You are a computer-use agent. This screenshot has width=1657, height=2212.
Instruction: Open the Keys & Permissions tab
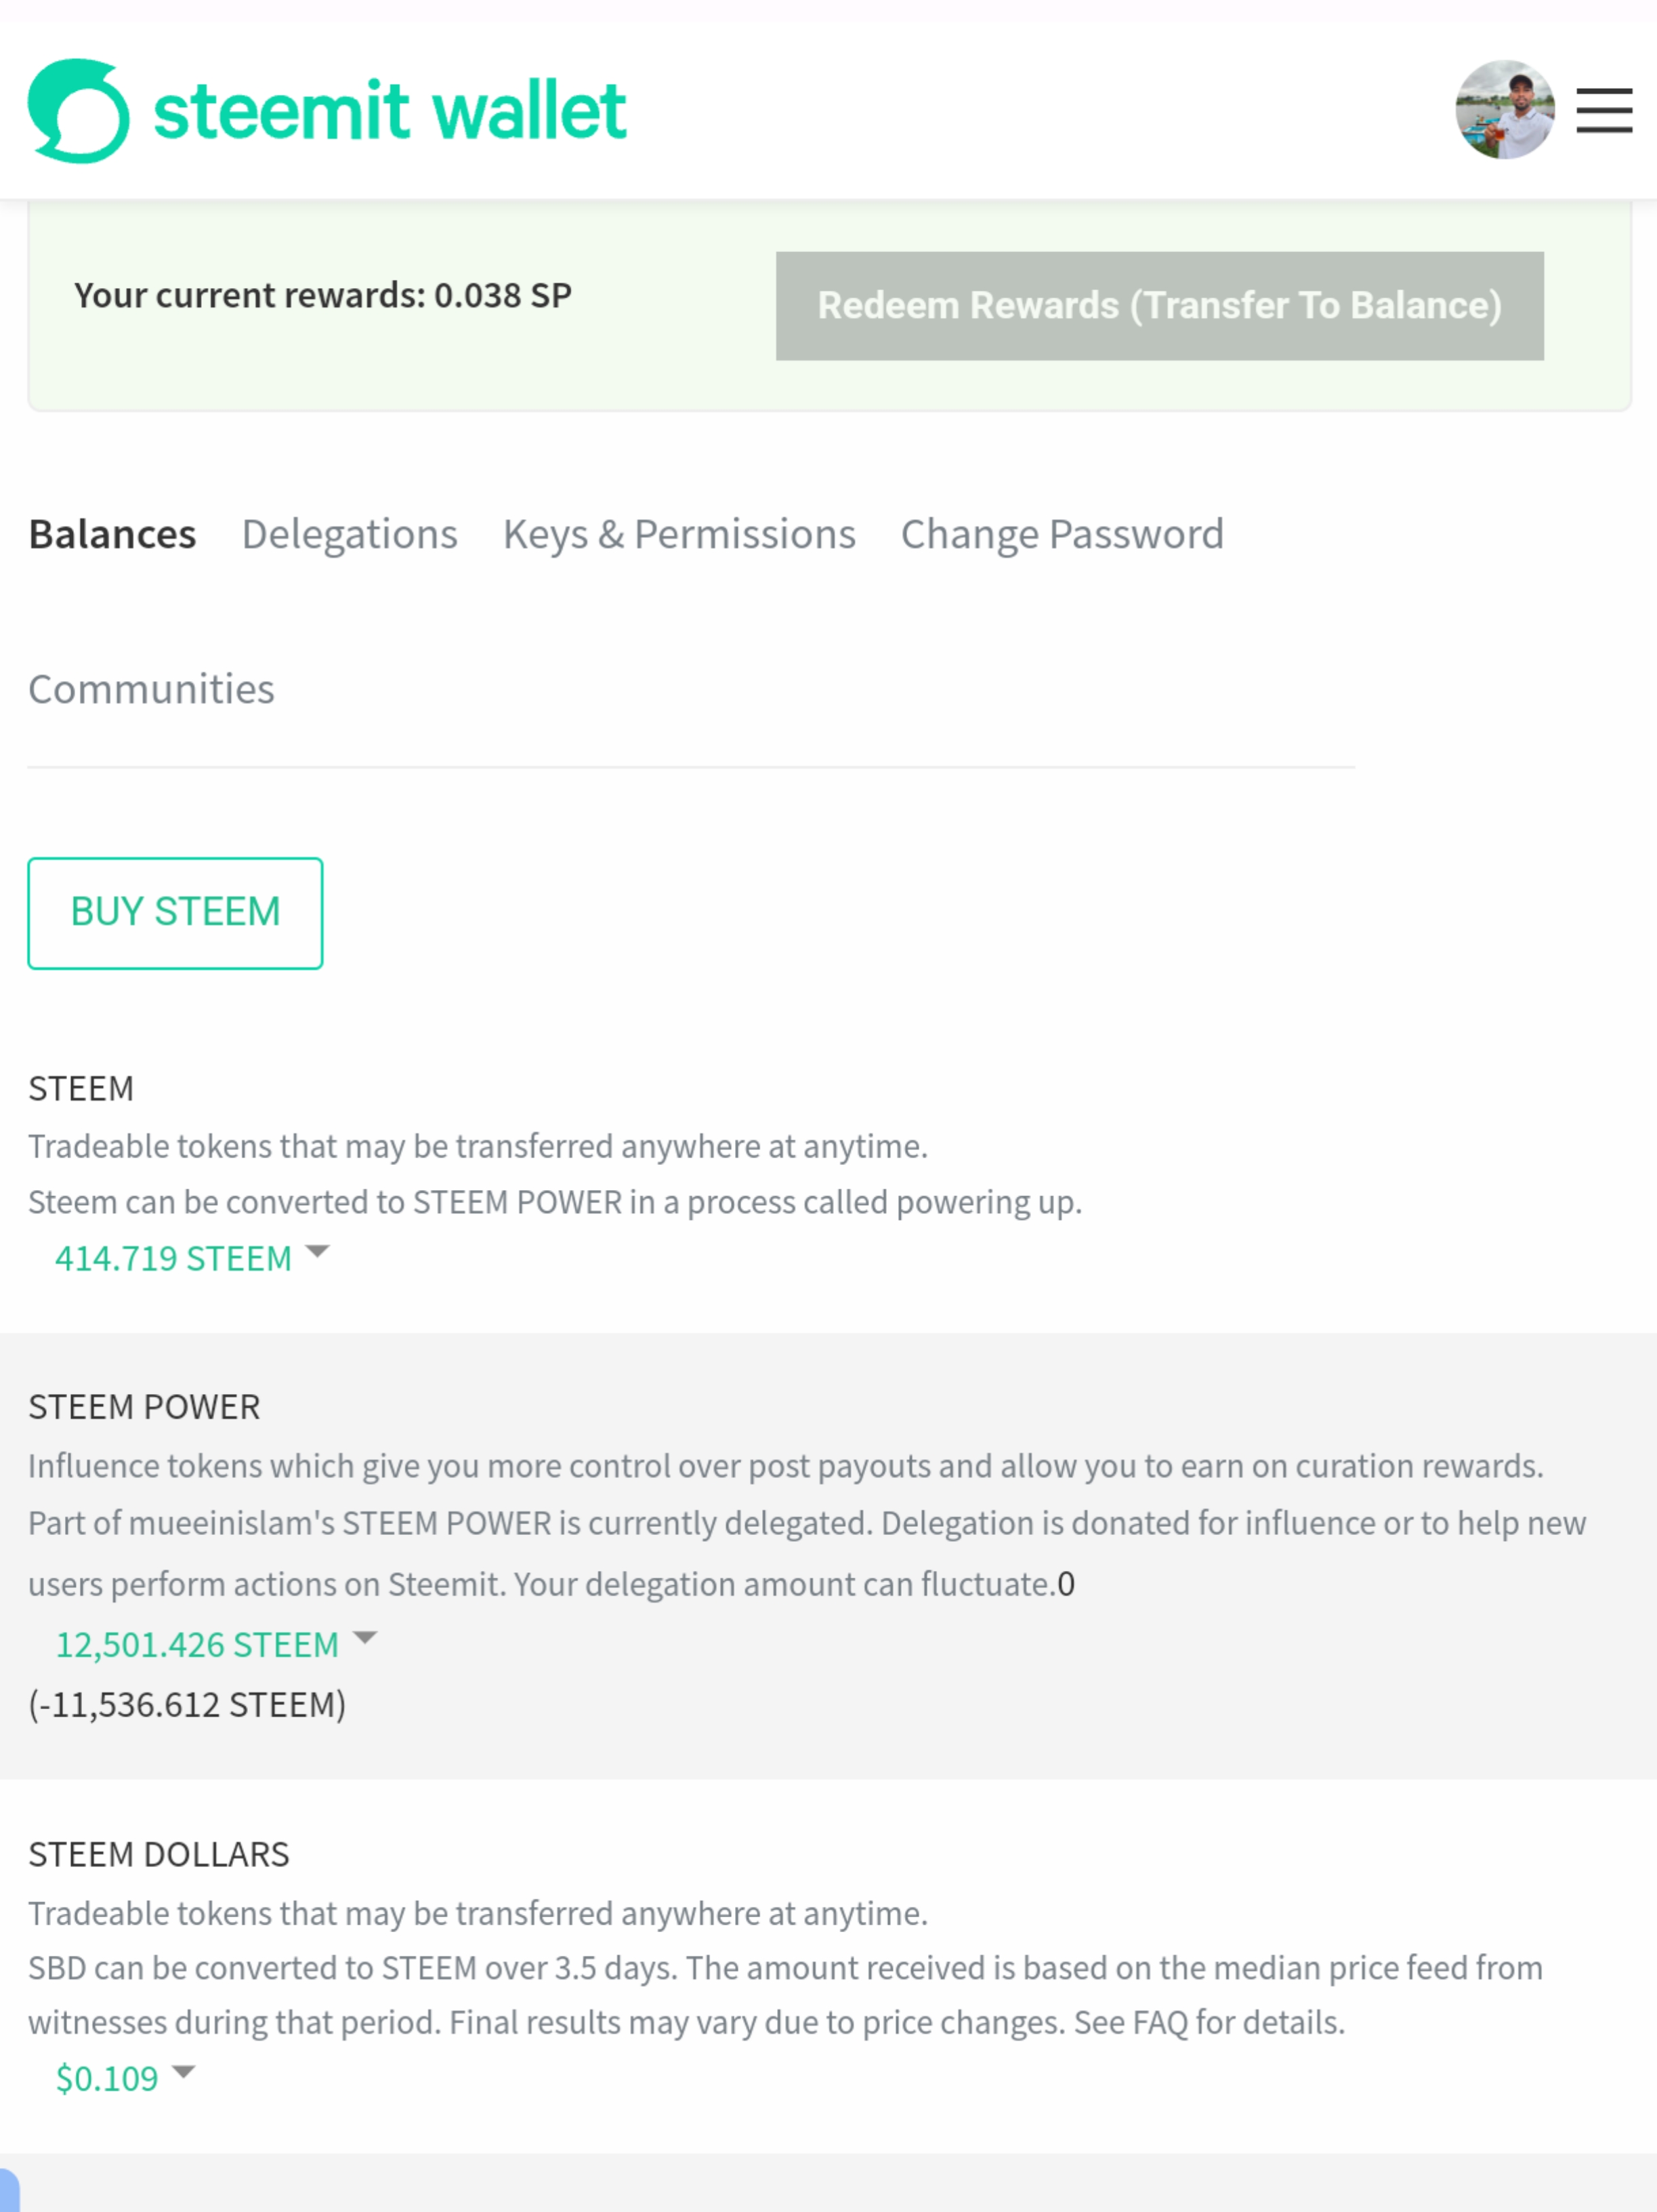[679, 534]
